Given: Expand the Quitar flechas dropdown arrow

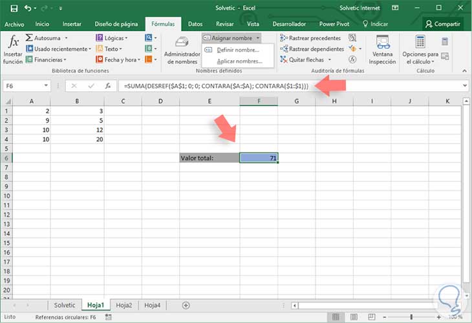Looking at the screenshot, I should point(330,59).
